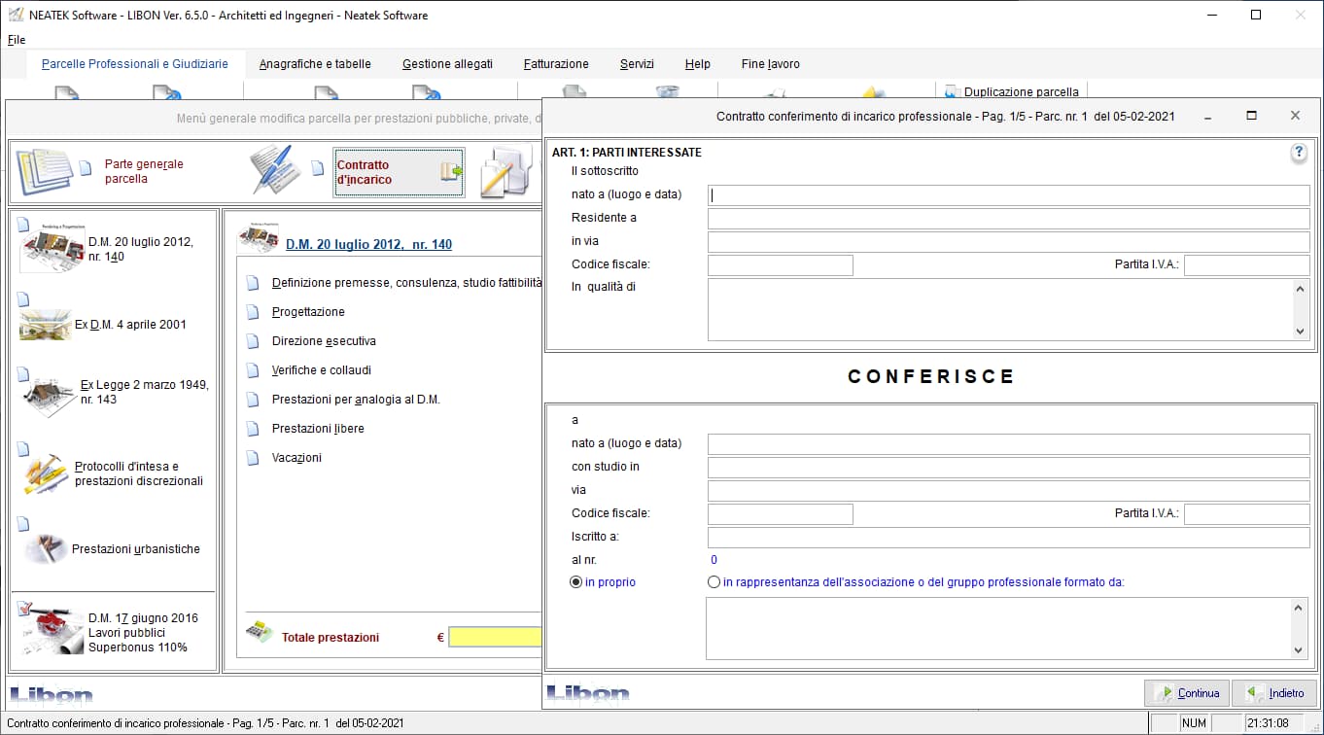Image resolution: width=1324 pixels, height=735 pixels.
Task: Click page icon beside Prestazioni libere
Action: pos(253,429)
